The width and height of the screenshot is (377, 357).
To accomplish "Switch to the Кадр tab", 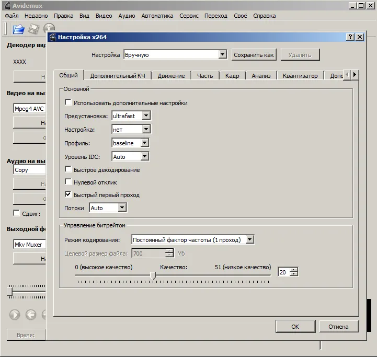I will point(232,76).
